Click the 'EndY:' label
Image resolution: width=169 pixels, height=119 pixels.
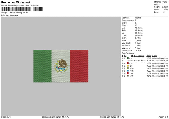click(x=124, y=40)
